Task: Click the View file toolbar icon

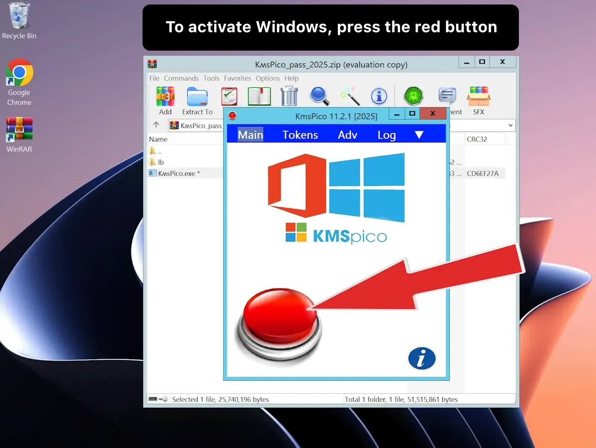Action: pos(259,96)
